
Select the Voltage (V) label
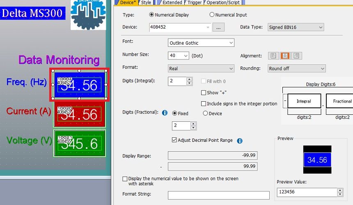click(29, 141)
